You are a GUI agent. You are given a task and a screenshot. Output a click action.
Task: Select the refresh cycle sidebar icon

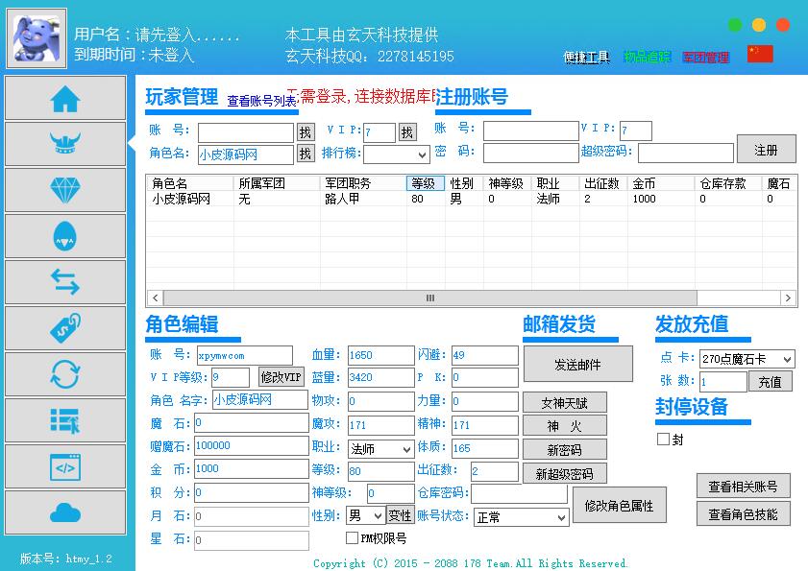65,374
